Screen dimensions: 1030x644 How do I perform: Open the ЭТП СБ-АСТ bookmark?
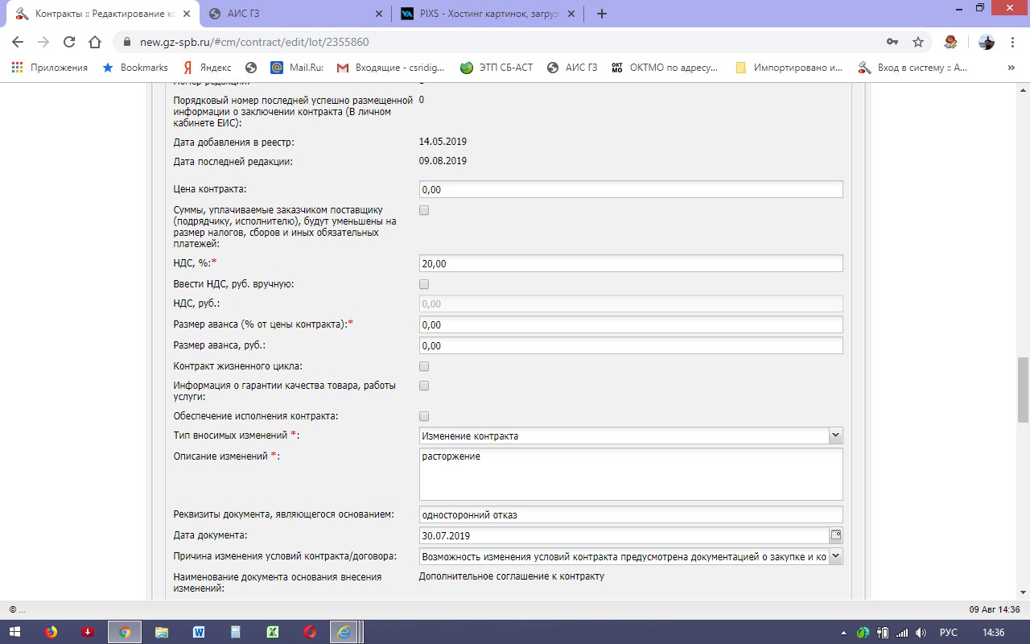pyautogui.click(x=496, y=68)
